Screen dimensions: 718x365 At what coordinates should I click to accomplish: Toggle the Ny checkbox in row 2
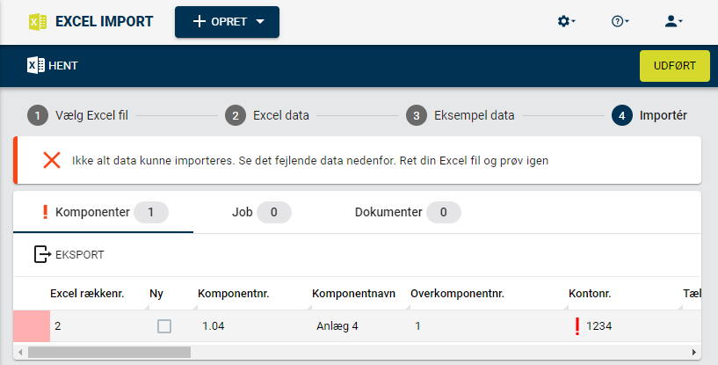[164, 326]
